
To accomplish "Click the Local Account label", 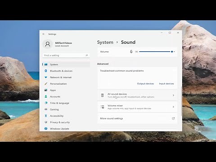I will click(x=62, y=46).
